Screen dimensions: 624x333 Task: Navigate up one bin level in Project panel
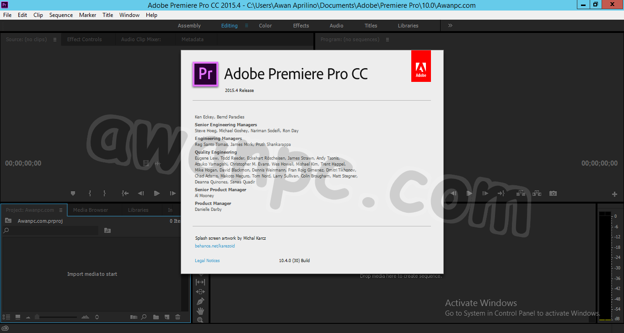[x=8, y=220]
